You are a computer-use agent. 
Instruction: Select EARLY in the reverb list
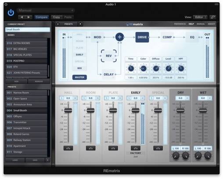(x=79, y=55)
